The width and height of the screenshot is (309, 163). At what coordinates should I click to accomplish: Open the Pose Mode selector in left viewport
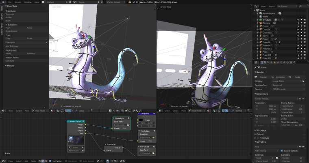pos(40,111)
